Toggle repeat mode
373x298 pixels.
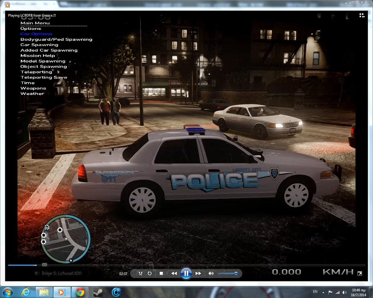149,273
